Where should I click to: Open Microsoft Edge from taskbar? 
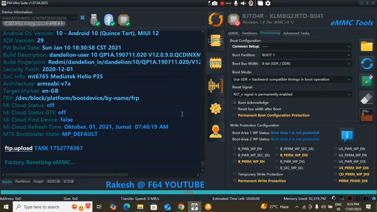click(127, 207)
